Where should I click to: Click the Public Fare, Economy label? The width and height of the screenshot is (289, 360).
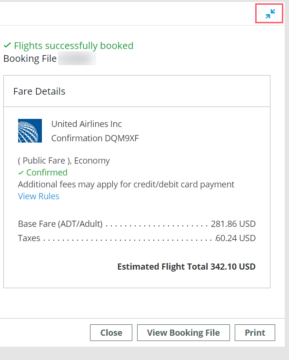pos(64,160)
